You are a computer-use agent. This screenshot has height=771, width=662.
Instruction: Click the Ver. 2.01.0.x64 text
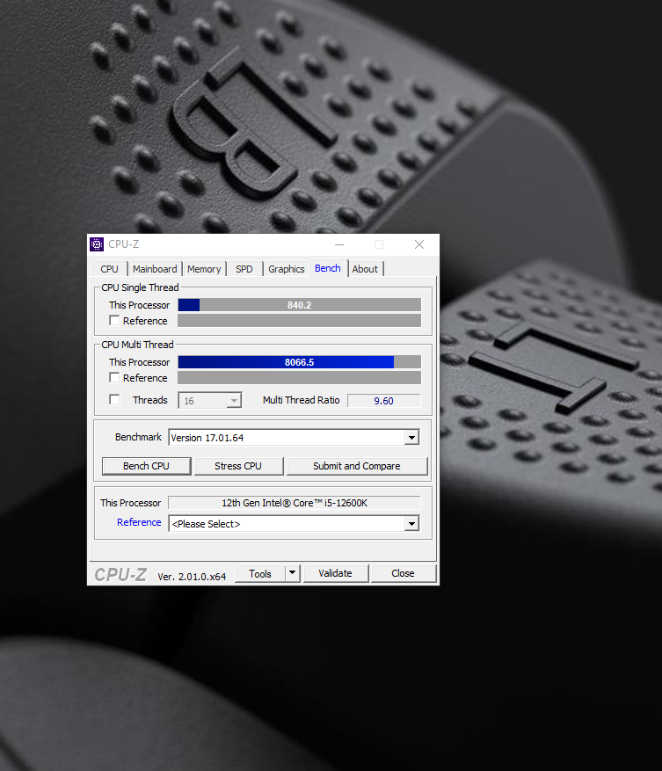[192, 577]
